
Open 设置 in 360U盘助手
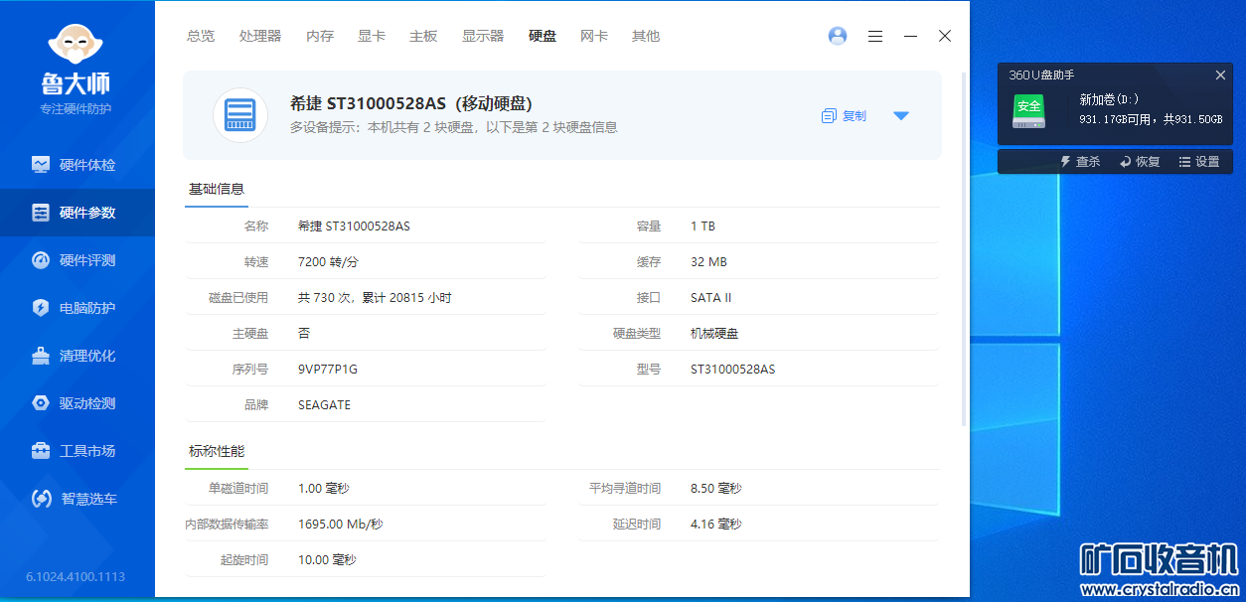click(x=1199, y=162)
